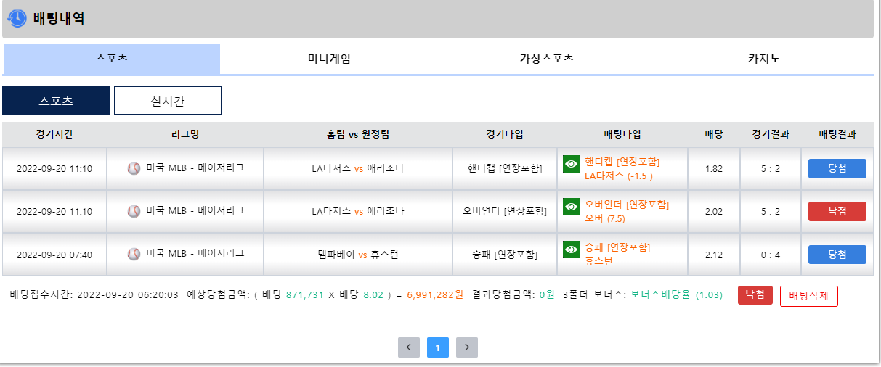This screenshot has height=367, width=881.
Task: Click the dark blue 스포츠 sub-tab button
Action: click(x=56, y=101)
